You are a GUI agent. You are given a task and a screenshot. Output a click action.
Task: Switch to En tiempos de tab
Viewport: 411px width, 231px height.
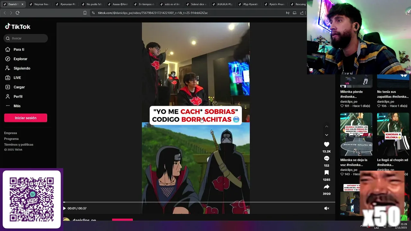[x=144, y=4]
